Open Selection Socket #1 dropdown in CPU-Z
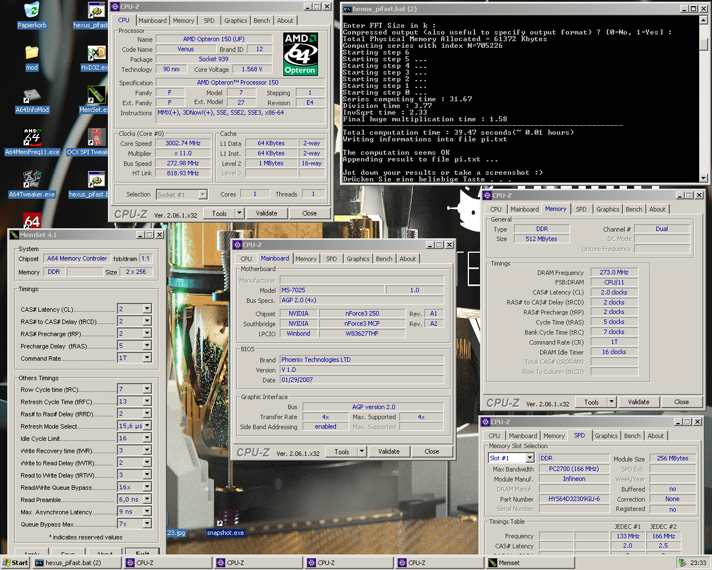The height and width of the screenshot is (570, 712). coord(202,194)
